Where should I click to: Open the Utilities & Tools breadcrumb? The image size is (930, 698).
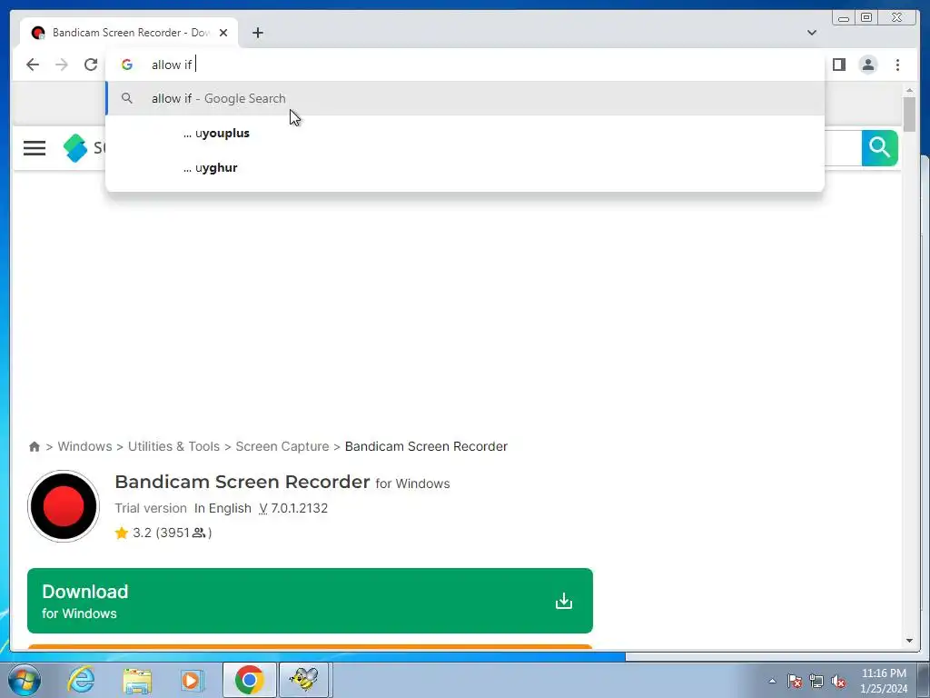(x=173, y=446)
